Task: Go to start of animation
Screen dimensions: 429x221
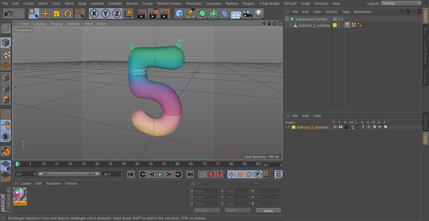Action: pyautogui.click(x=131, y=174)
